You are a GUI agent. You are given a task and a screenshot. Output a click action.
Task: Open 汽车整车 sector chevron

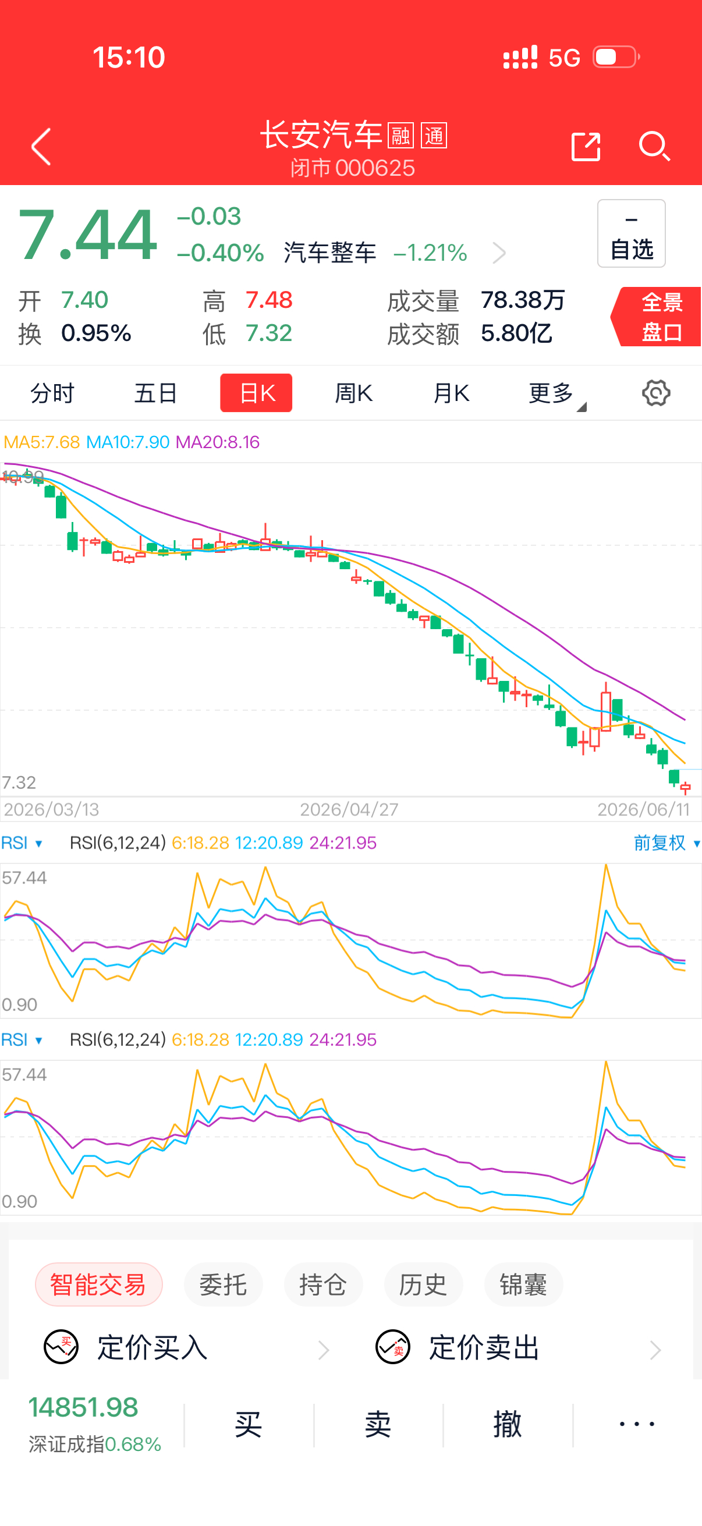(x=499, y=253)
